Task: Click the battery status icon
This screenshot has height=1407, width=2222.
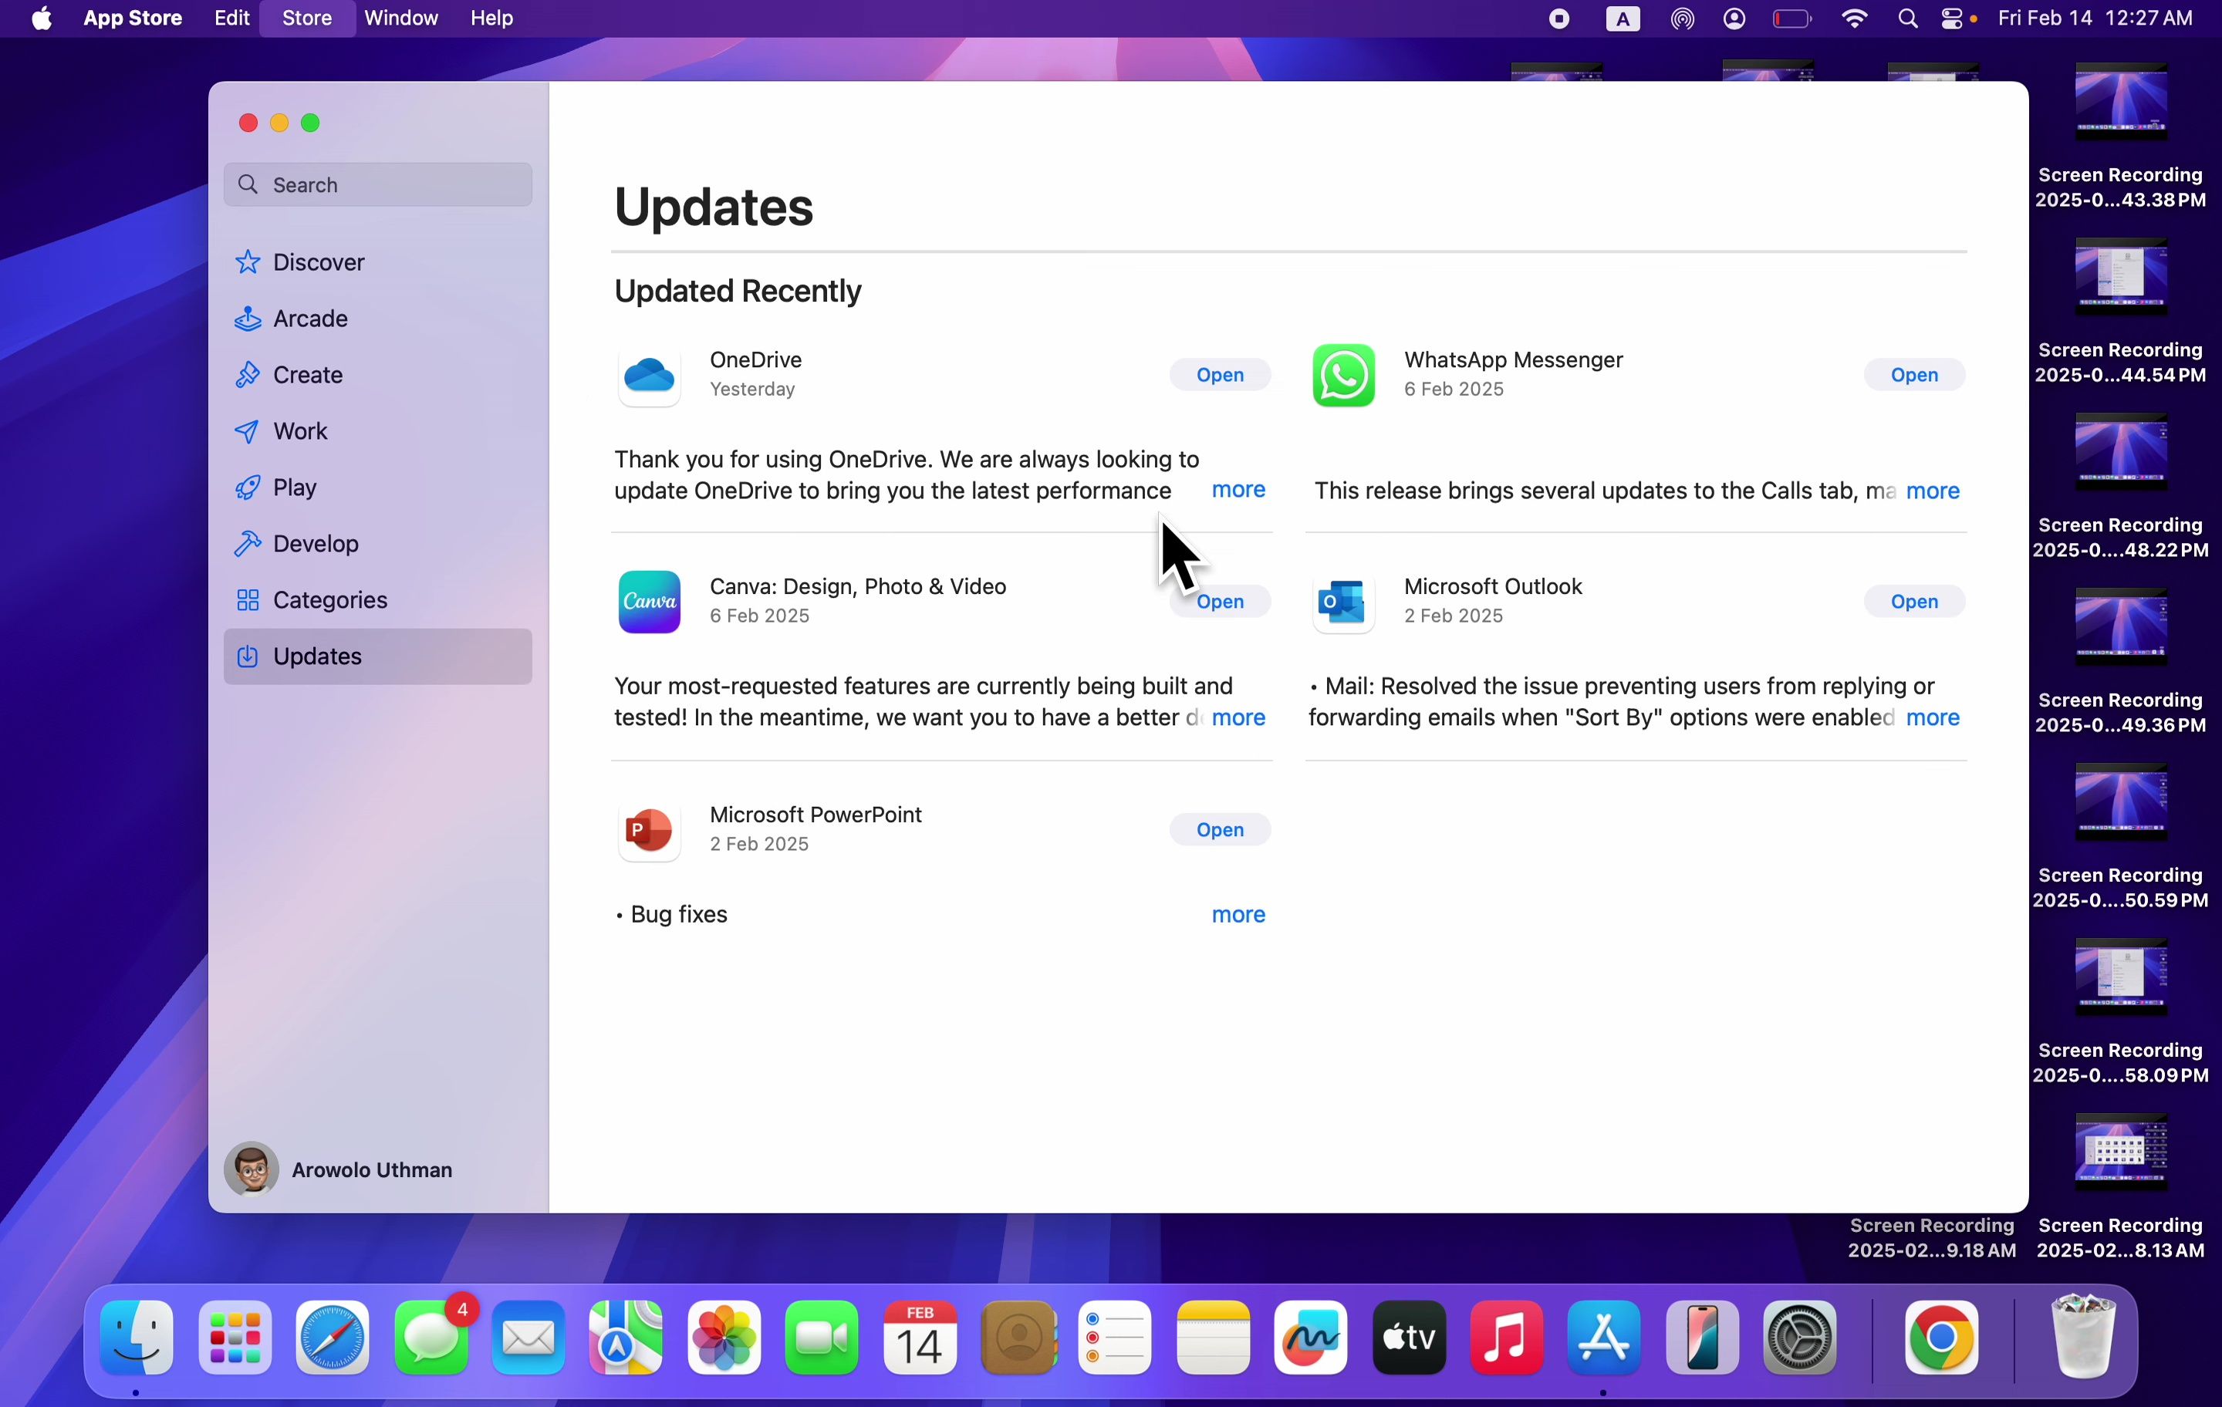Action: (1792, 19)
